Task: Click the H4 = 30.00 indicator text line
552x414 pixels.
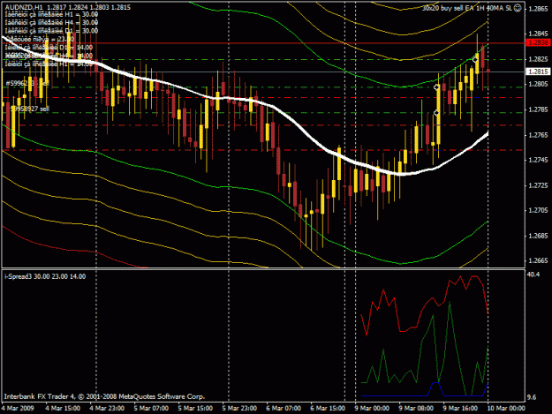Action: 52,23
